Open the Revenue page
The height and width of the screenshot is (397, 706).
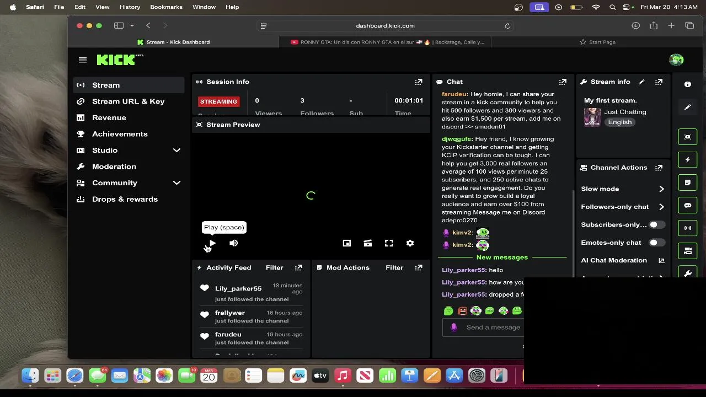tap(129, 117)
